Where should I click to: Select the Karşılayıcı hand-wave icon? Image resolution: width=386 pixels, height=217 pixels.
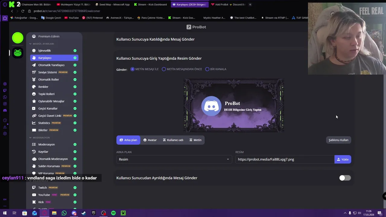34,58
